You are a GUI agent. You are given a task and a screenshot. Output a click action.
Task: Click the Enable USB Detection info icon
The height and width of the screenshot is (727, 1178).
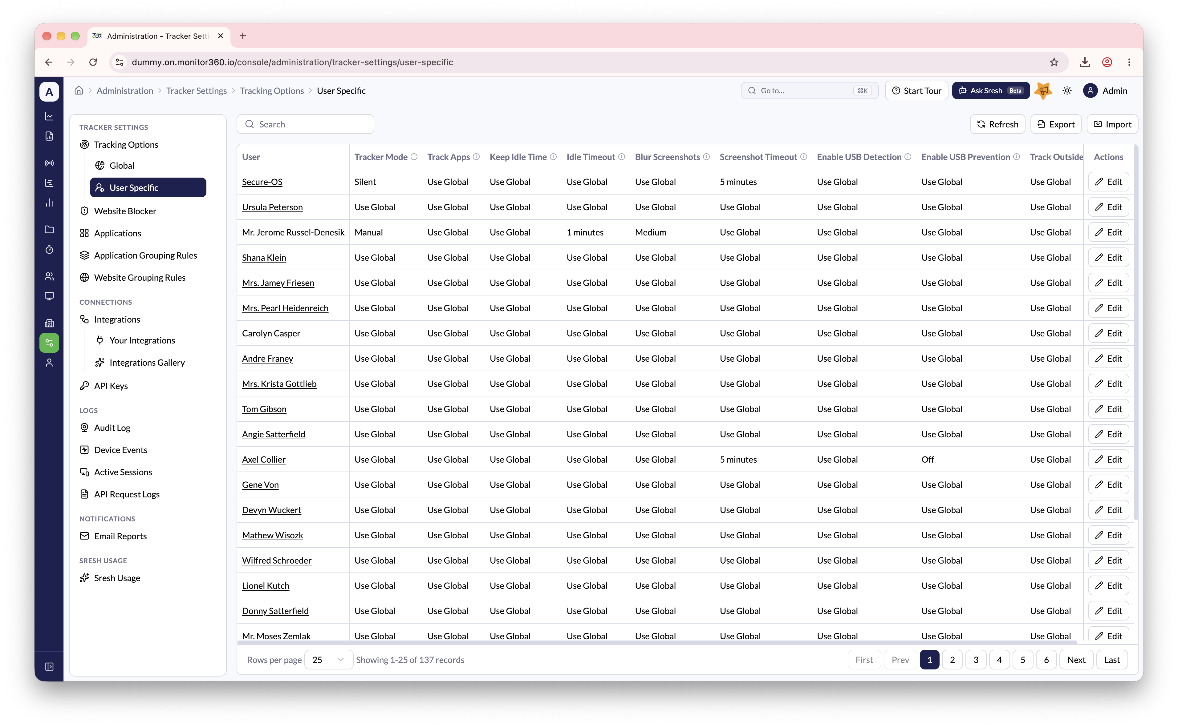point(908,157)
